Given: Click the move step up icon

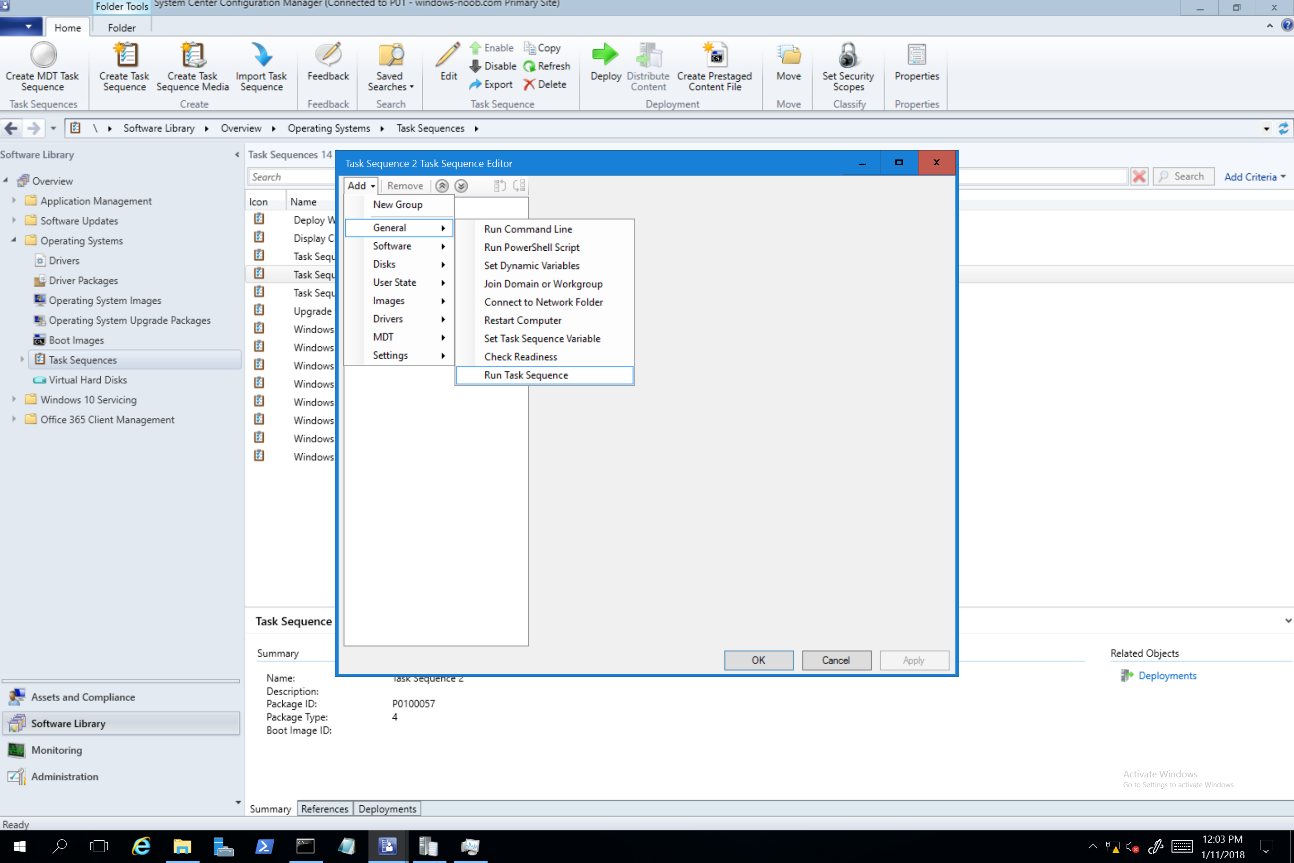Looking at the screenshot, I should (442, 186).
